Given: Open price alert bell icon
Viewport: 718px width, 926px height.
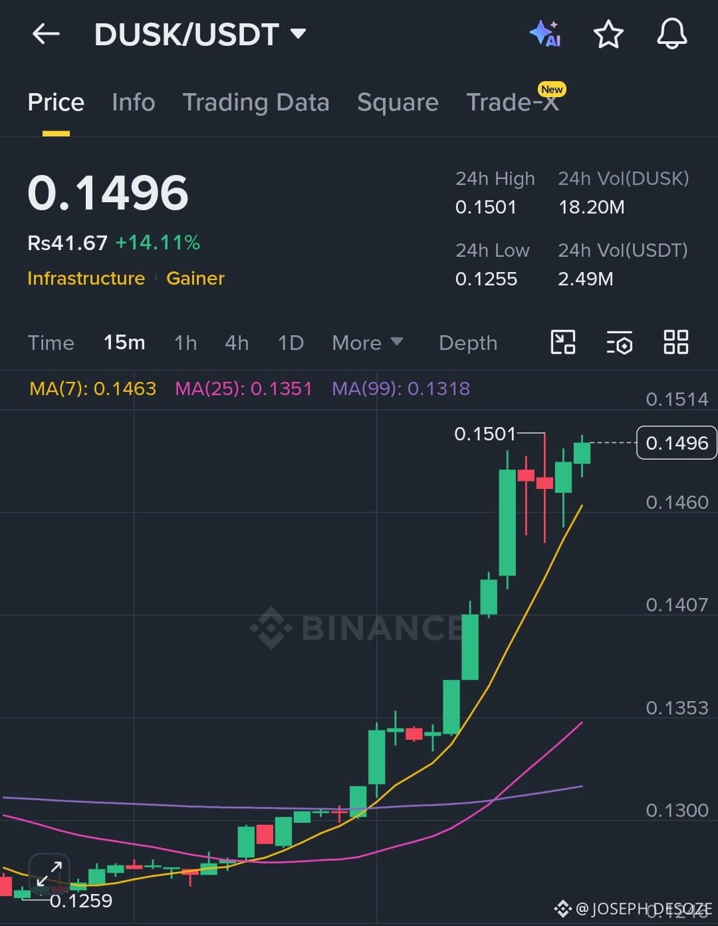Looking at the screenshot, I should 672,33.
